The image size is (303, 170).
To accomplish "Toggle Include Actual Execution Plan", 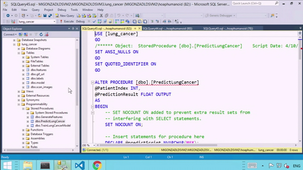I will click(117, 22).
